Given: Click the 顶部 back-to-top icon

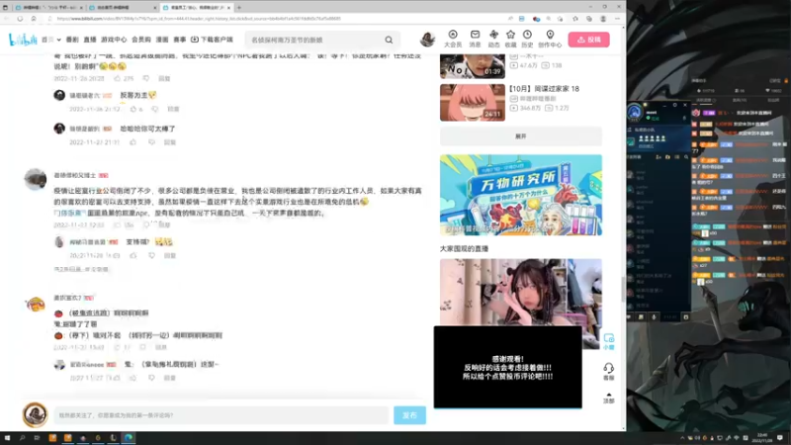Looking at the screenshot, I should tap(609, 399).
